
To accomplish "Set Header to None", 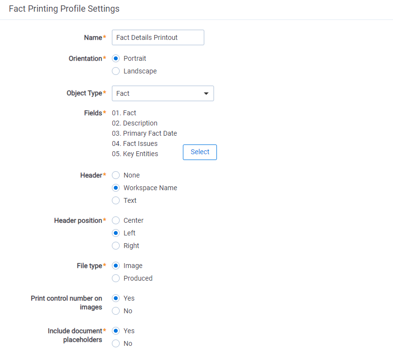I will click(x=116, y=175).
